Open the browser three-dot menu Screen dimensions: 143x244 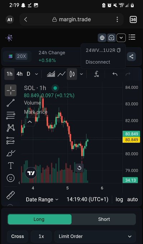pyautogui.click(x=117, y=19)
